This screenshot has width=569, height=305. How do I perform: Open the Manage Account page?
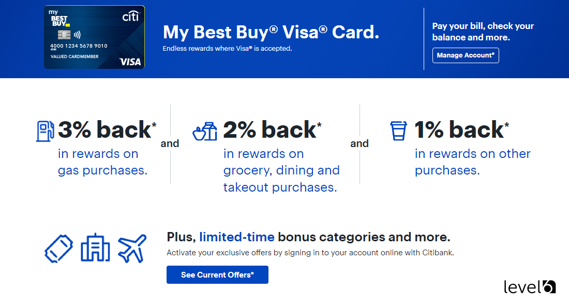tap(466, 55)
